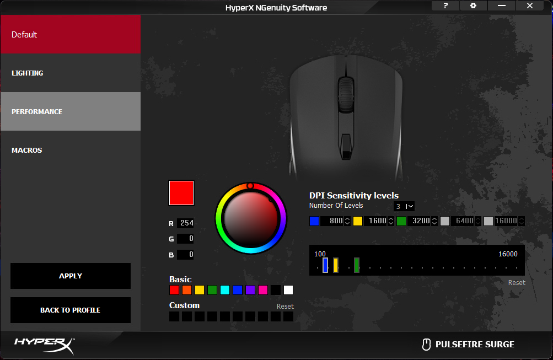Open settings gear icon in title bar

point(473,6)
